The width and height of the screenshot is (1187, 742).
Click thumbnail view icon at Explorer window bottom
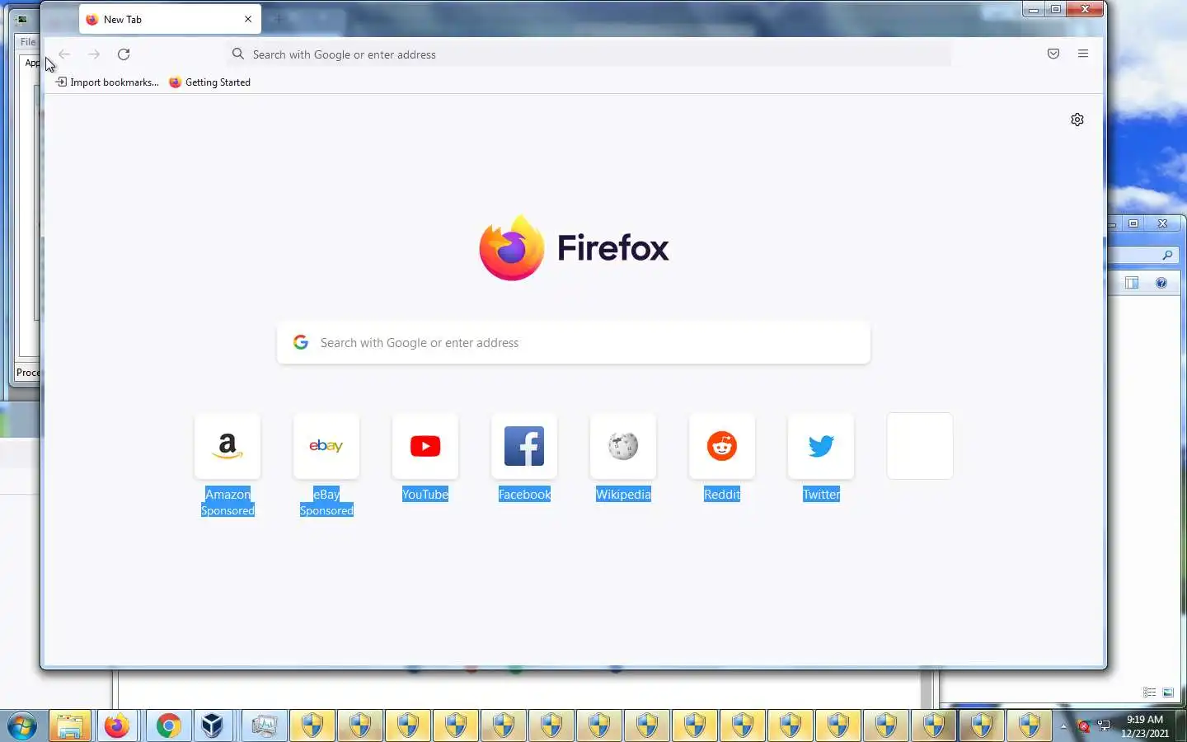[1168, 693]
